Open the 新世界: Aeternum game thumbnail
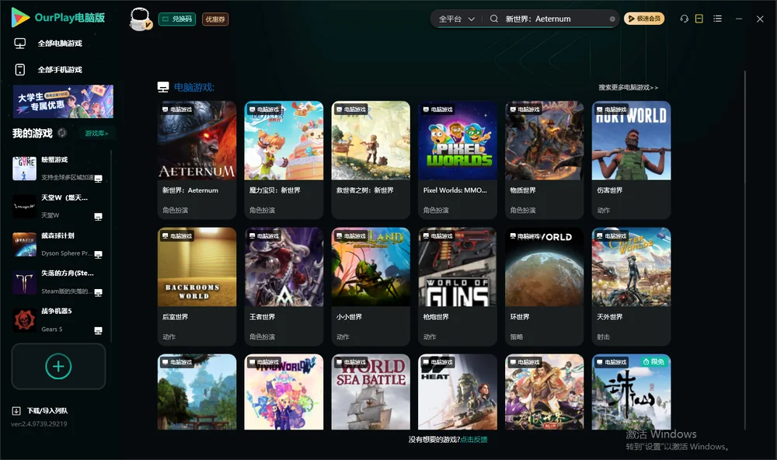The height and width of the screenshot is (460, 777). (197, 141)
